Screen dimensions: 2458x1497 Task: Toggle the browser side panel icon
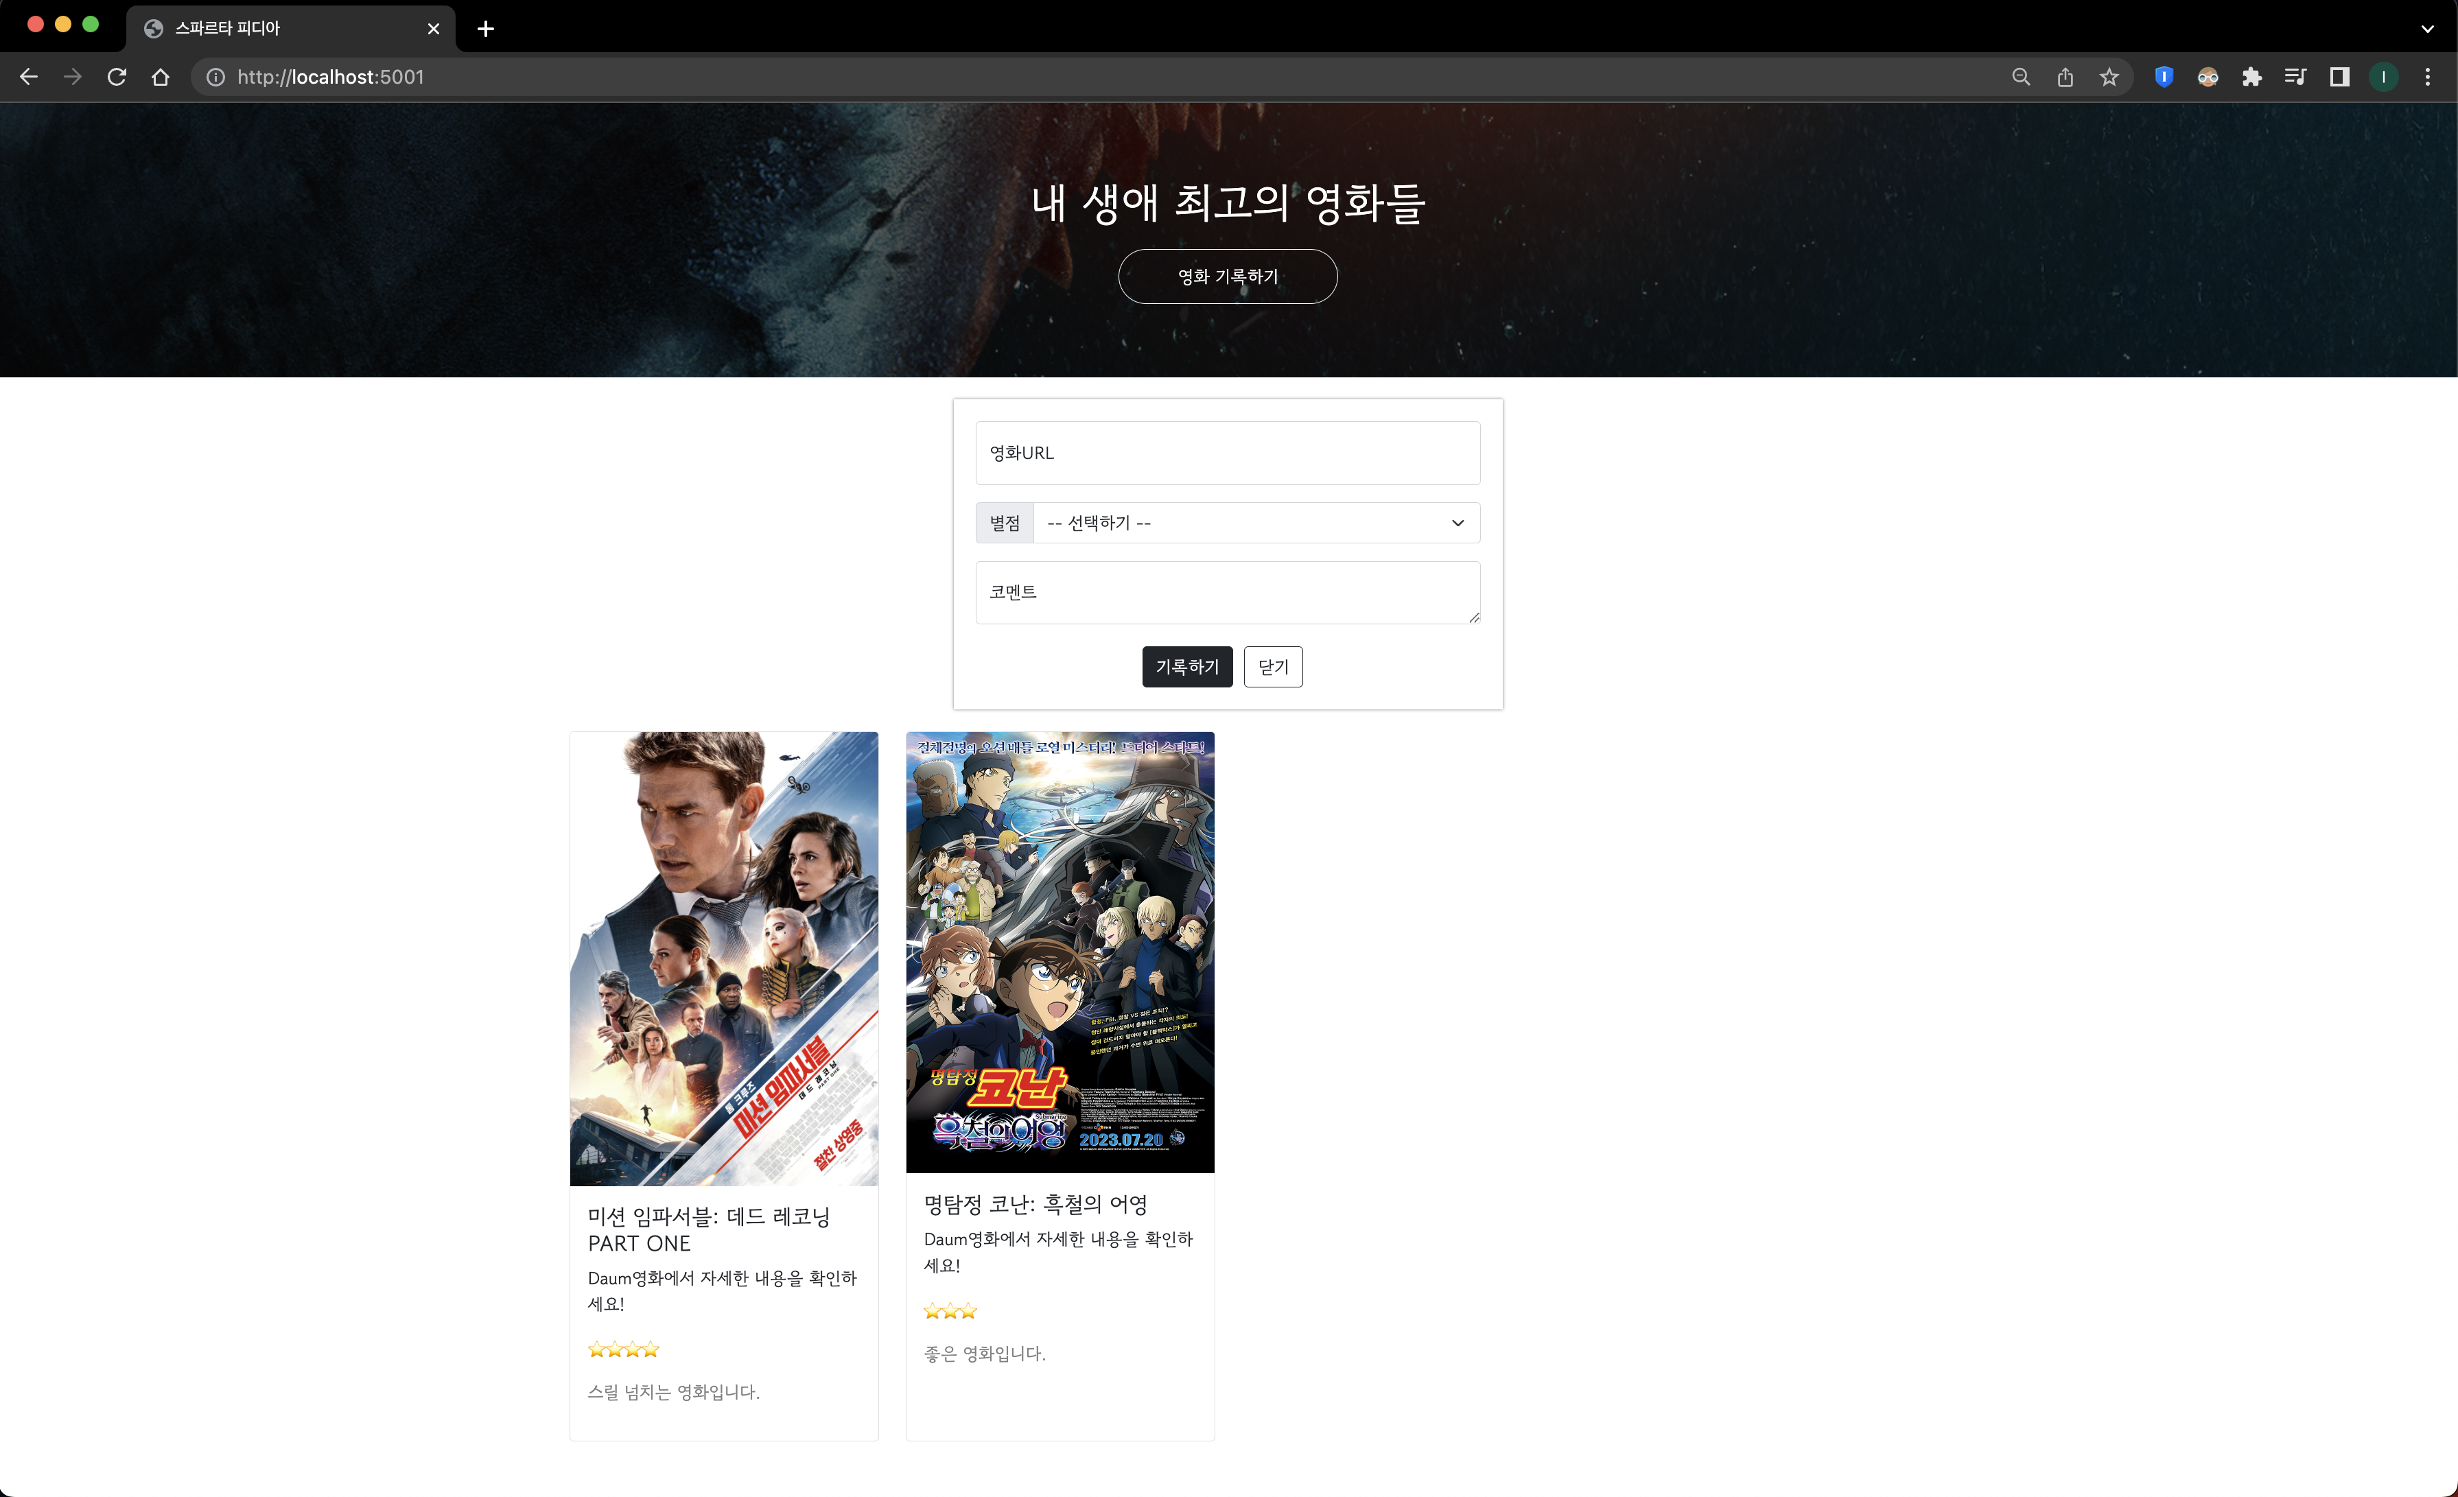point(2339,77)
